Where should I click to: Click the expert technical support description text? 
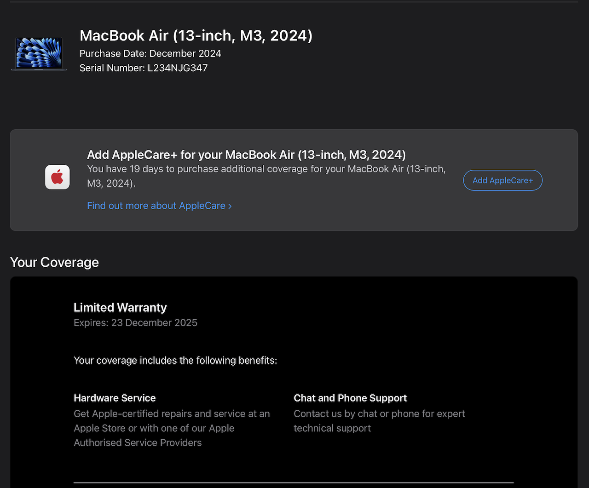[379, 421]
